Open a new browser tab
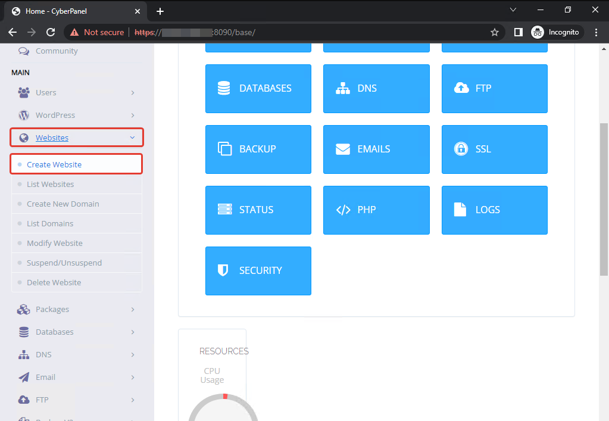Screen dimensions: 609x421 [160, 11]
